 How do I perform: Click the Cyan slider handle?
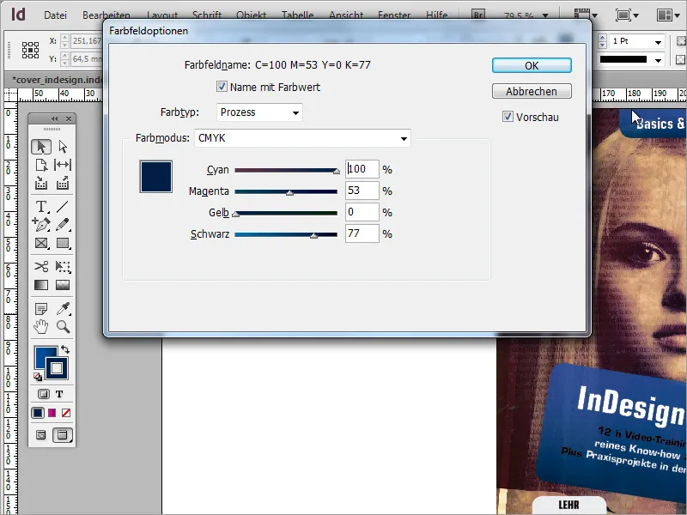tap(337, 171)
